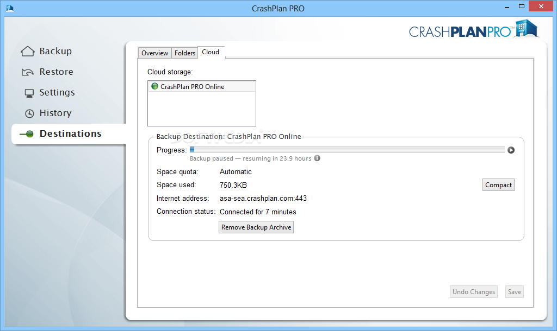Minimize the CrashPlan PRO window
The width and height of the screenshot is (557, 331).
point(507,7)
